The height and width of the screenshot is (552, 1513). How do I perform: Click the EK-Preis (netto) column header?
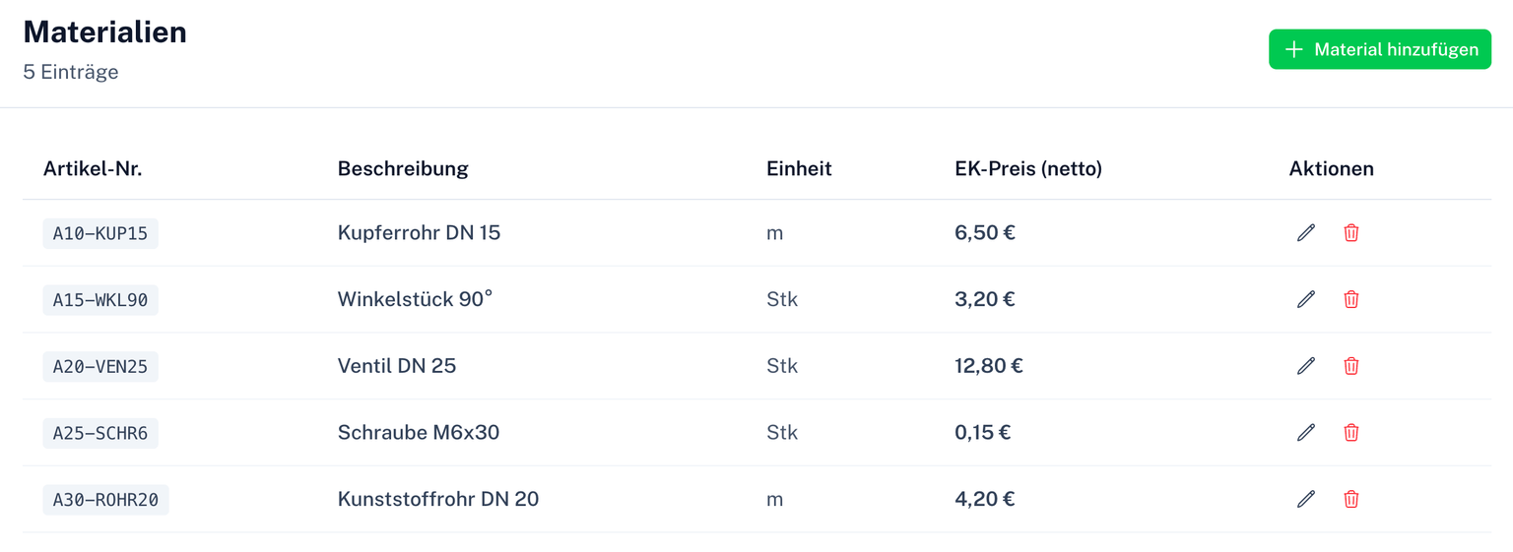[1028, 168]
